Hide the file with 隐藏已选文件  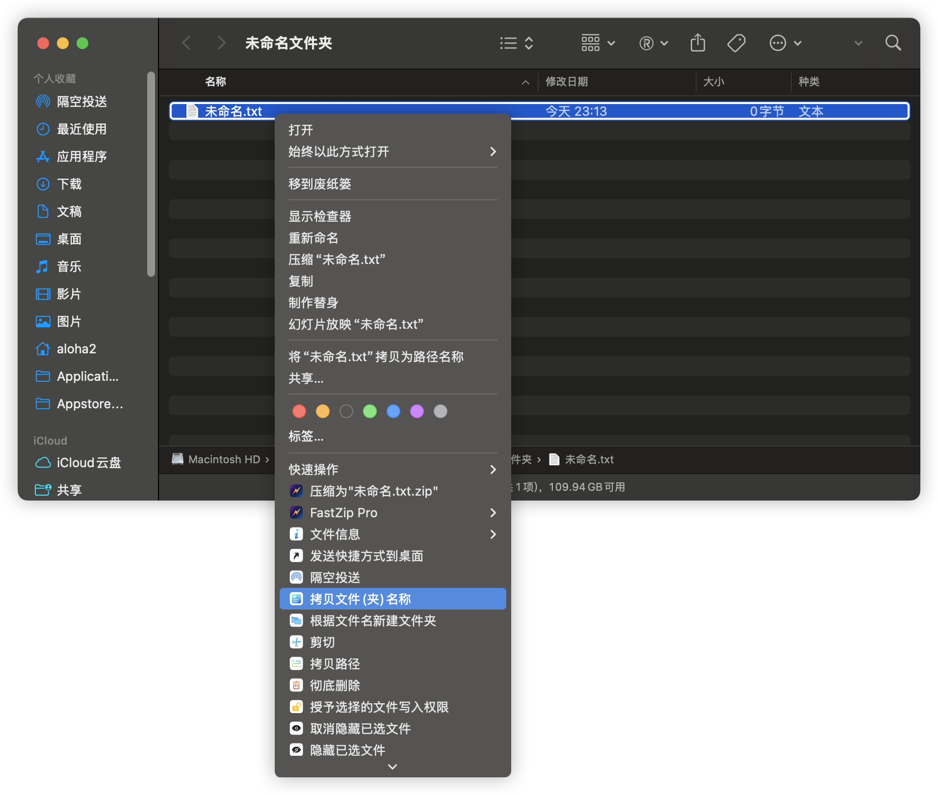pos(347,750)
